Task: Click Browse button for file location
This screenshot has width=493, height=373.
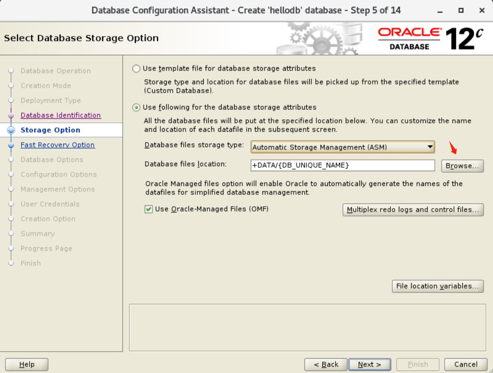Action: [x=462, y=166]
